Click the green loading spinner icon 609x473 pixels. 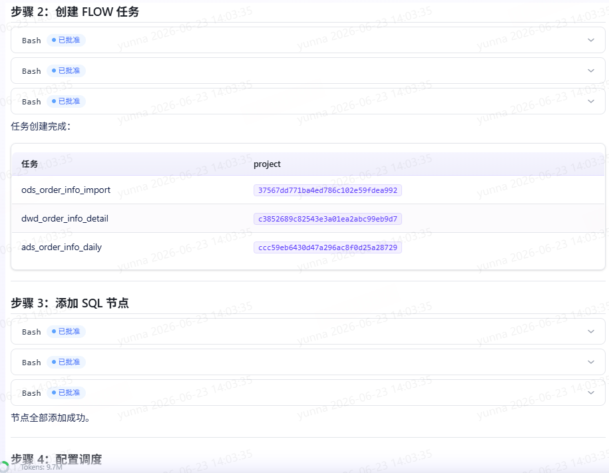(3, 467)
